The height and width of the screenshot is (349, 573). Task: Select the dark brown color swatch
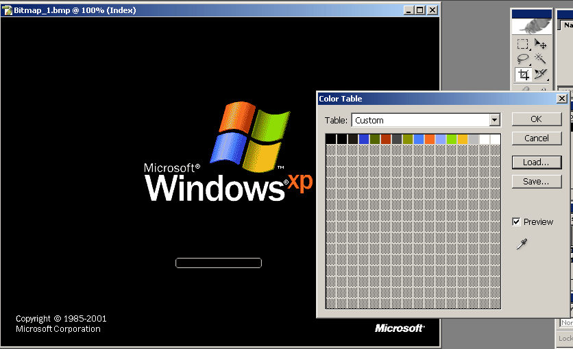point(353,139)
